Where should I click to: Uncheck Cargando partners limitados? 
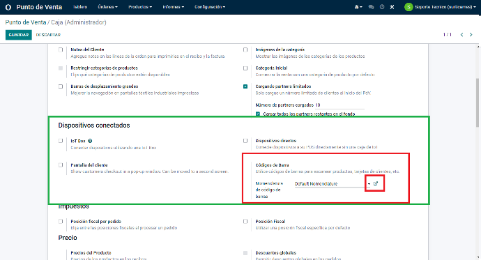click(245, 86)
